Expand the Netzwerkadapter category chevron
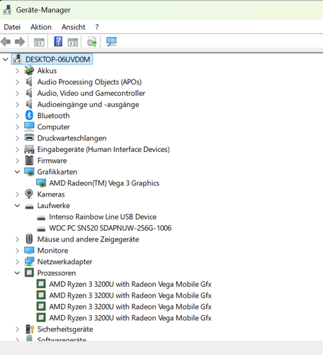 coord(17,262)
